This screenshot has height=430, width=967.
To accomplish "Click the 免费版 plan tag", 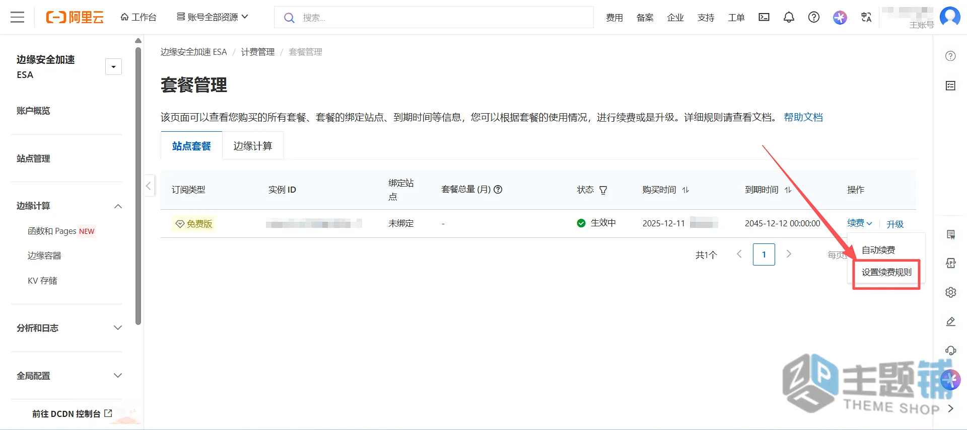I will point(194,224).
